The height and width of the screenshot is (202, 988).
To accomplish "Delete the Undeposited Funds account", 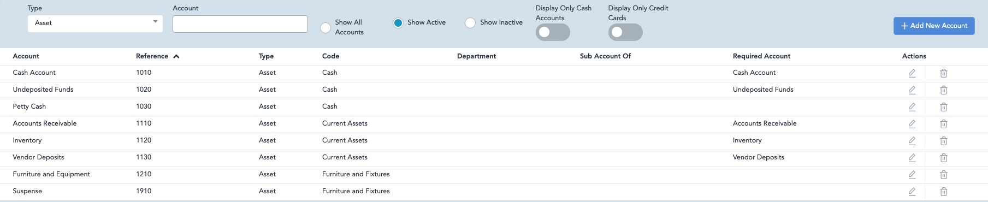I will pyautogui.click(x=943, y=90).
